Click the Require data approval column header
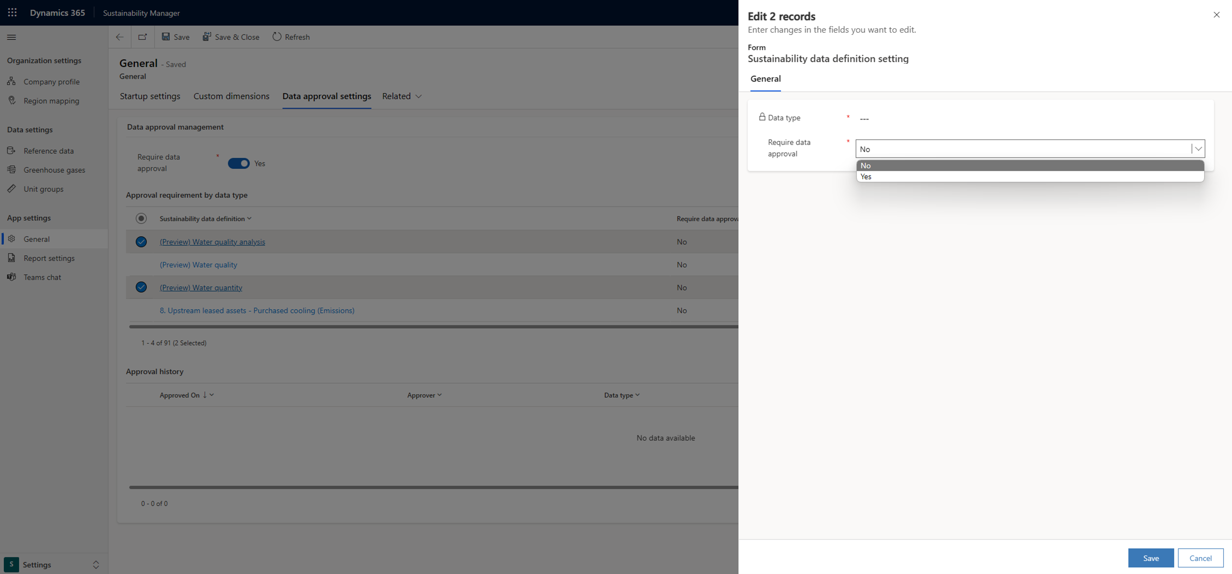Screen dimensions: 1232x574 pyautogui.click(x=707, y=219)
